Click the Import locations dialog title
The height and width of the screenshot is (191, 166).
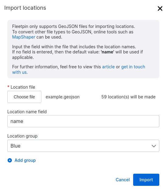25,8
